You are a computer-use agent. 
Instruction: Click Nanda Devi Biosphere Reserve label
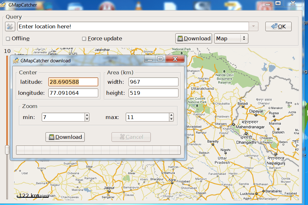224,79
